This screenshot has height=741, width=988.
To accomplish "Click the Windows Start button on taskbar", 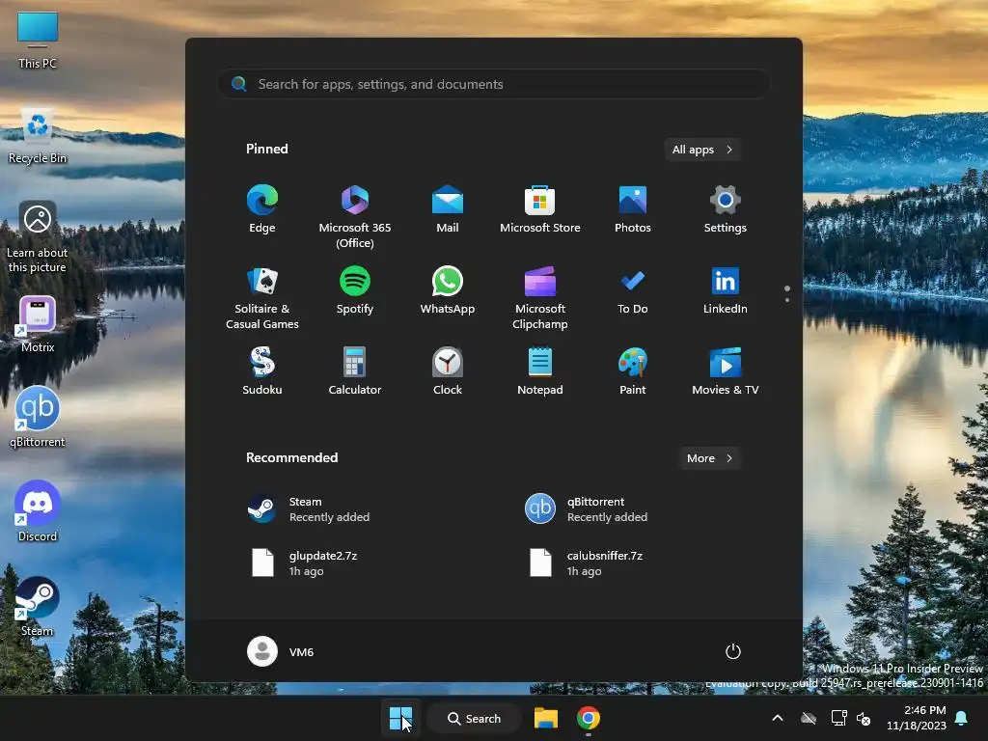I will click(400, 718).
